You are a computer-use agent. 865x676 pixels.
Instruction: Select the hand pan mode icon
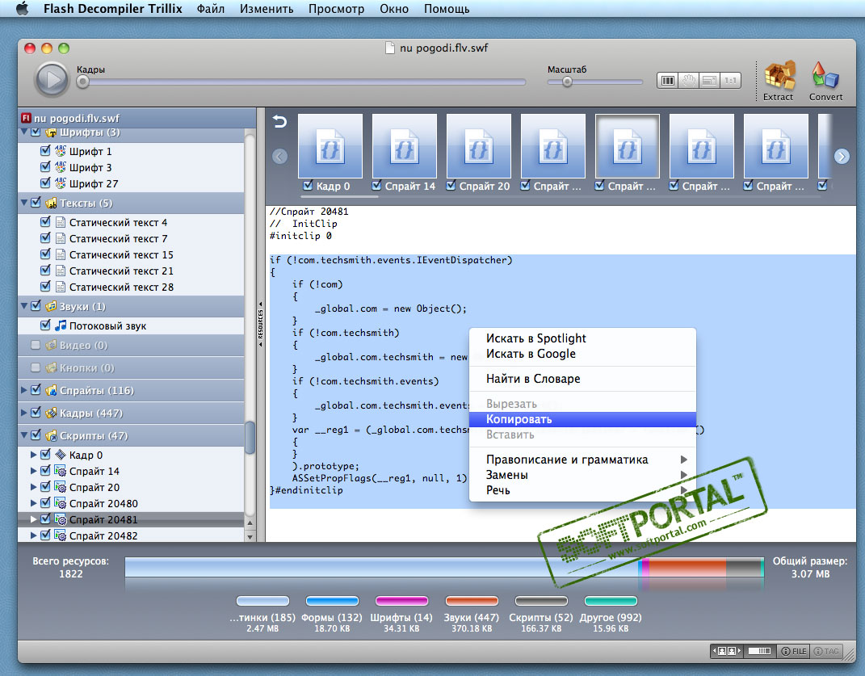click(688, 81)
